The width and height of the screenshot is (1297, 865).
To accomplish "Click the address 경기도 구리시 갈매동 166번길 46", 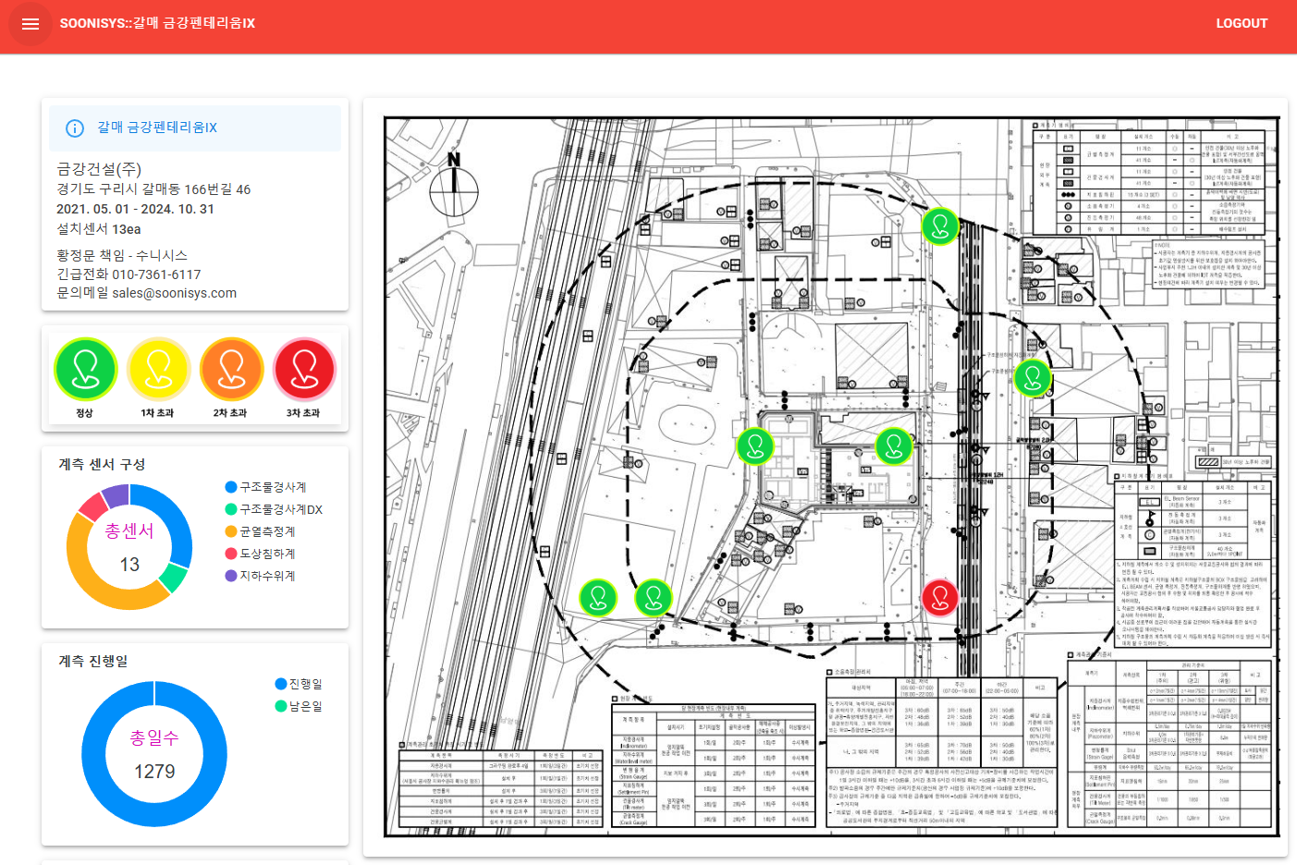I will click(x=153, y=189).
